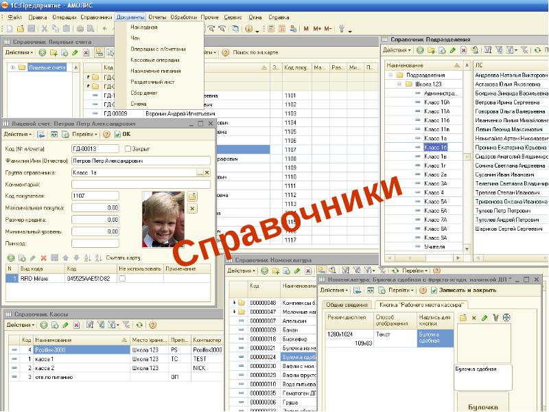Select Ветрова Ирина Сергеевна in ЛС list
Image resolution: width=549 pixels, height=412 pixels.
(507, 102)
